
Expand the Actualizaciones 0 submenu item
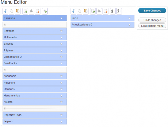coord(129,25)
